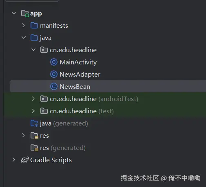Click the NewsAdapter class icon
Image resolution: width=206 pixels, height=187 pixels.
point(54,75)
